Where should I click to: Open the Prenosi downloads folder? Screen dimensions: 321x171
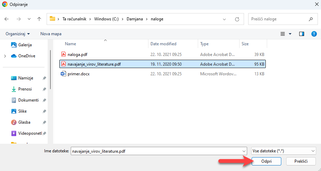pos(25,89)
